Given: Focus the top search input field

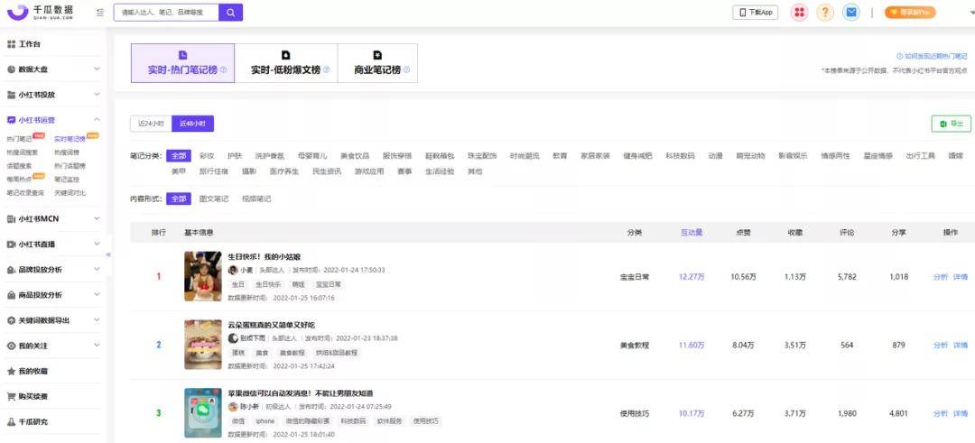Looking at the screenshot, I should coord(166,13).
